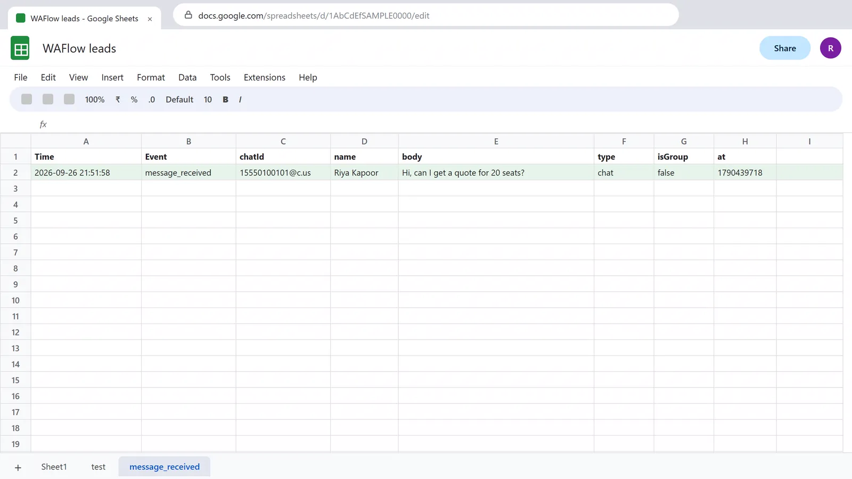The width and height of the screenshot is (852, 479).
Task: Open the font size 10 selector
Action: point(208,100)
